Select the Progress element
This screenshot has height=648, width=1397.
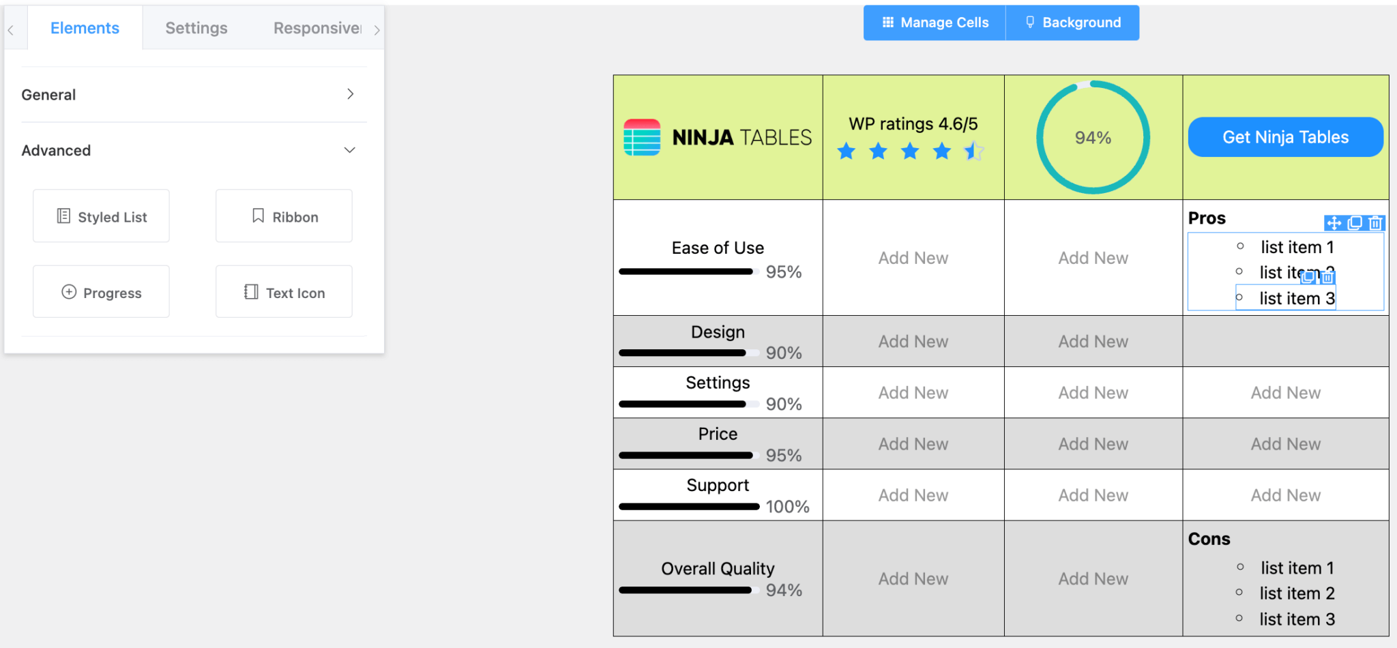(100, 291)
